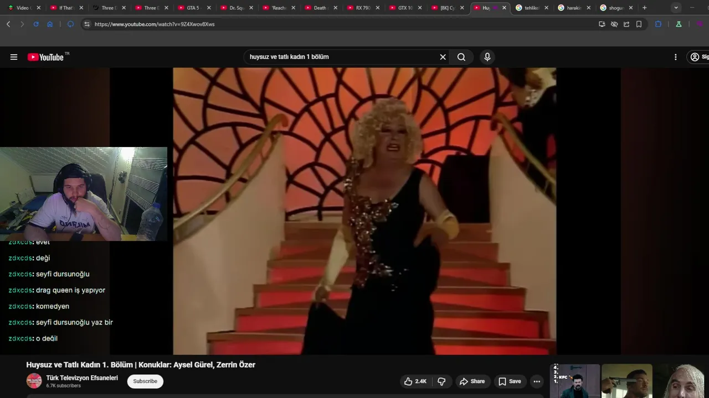Click chat message 'o değil'

47,338
